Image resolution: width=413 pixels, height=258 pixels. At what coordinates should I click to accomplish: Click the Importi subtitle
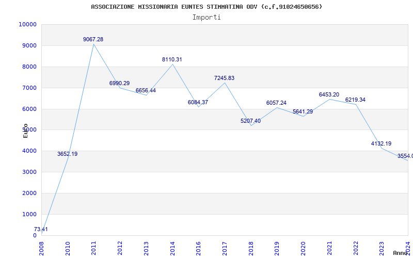click(x=206, y=18)
